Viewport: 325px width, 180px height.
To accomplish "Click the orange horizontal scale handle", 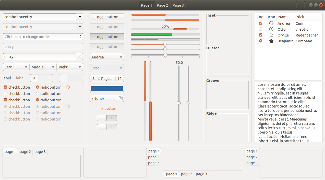I will point(165,44).
